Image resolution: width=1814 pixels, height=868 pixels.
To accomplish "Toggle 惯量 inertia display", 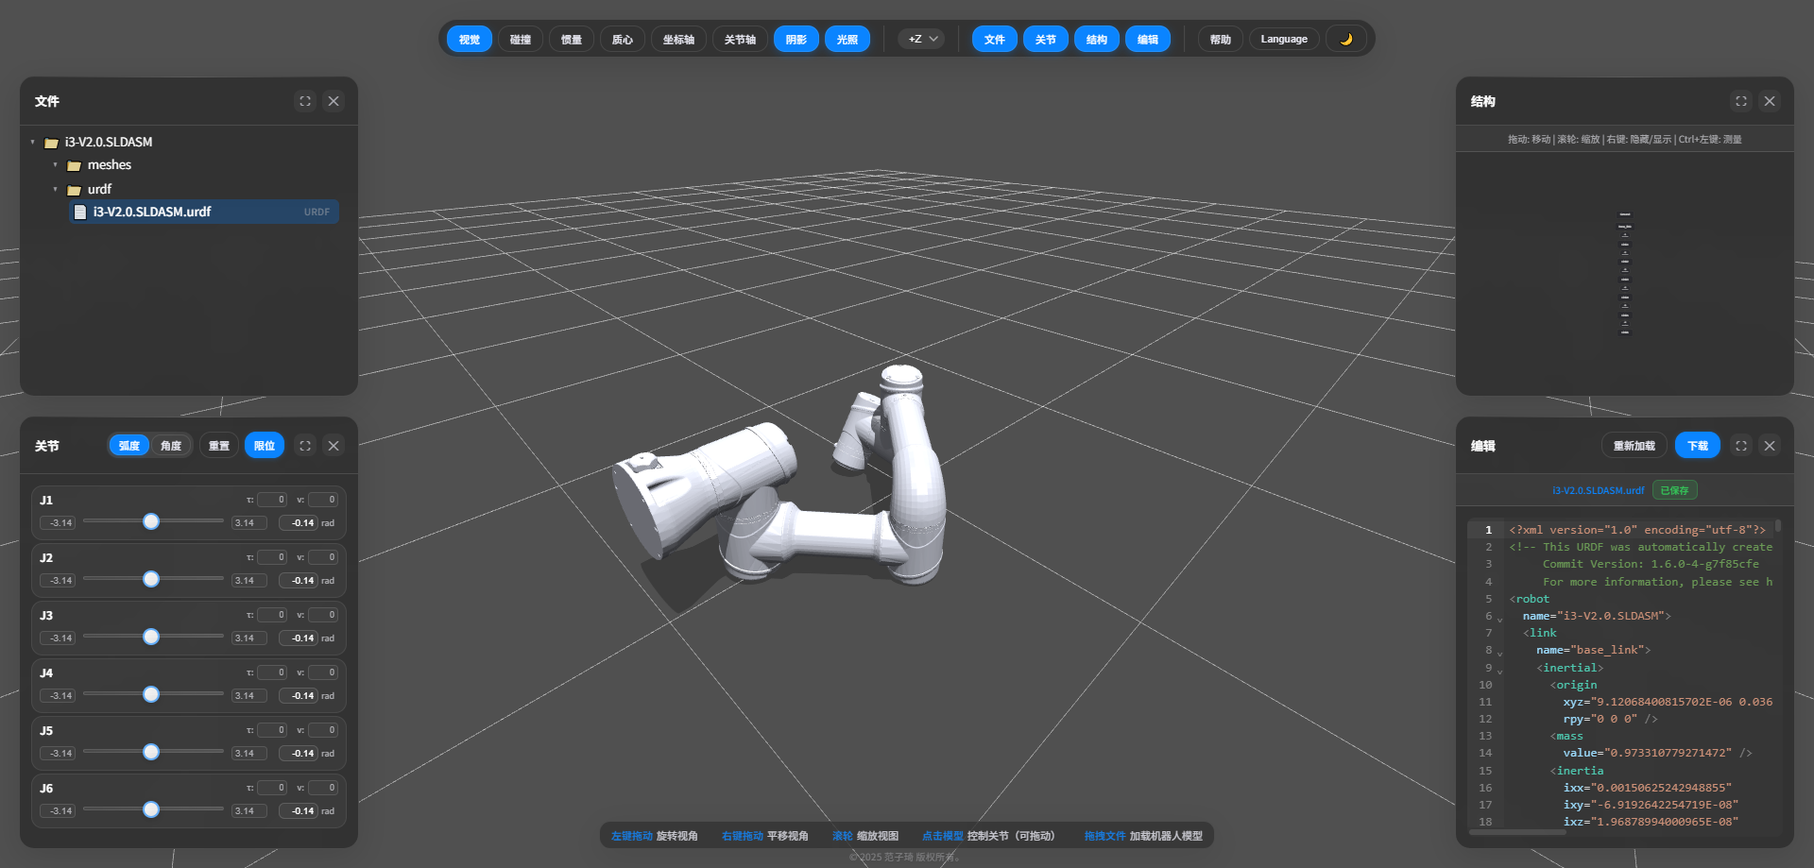I will click(x=572, y=40).
